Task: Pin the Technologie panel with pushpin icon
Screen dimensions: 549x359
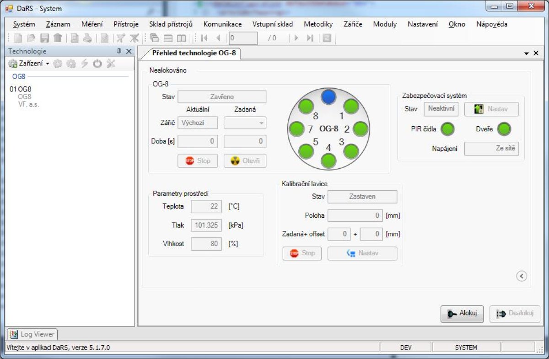Action: (x=119, y=52)
